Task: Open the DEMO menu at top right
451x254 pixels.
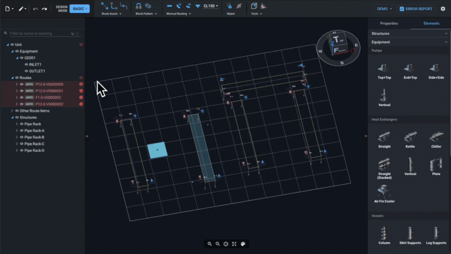Action: point(384,8)
